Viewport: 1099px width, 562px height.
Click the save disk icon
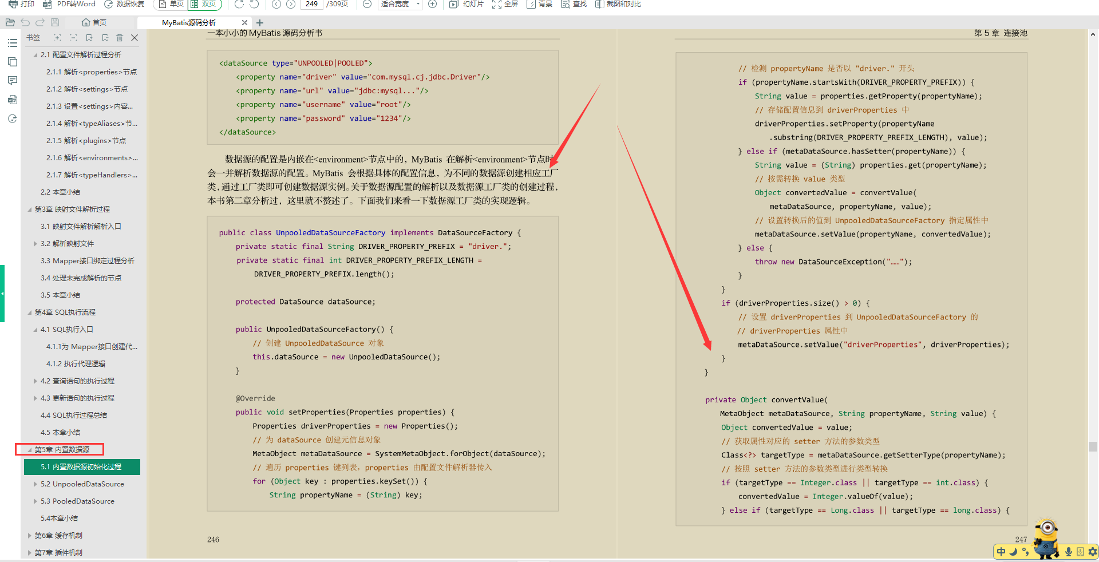click(x=55, y=22)
